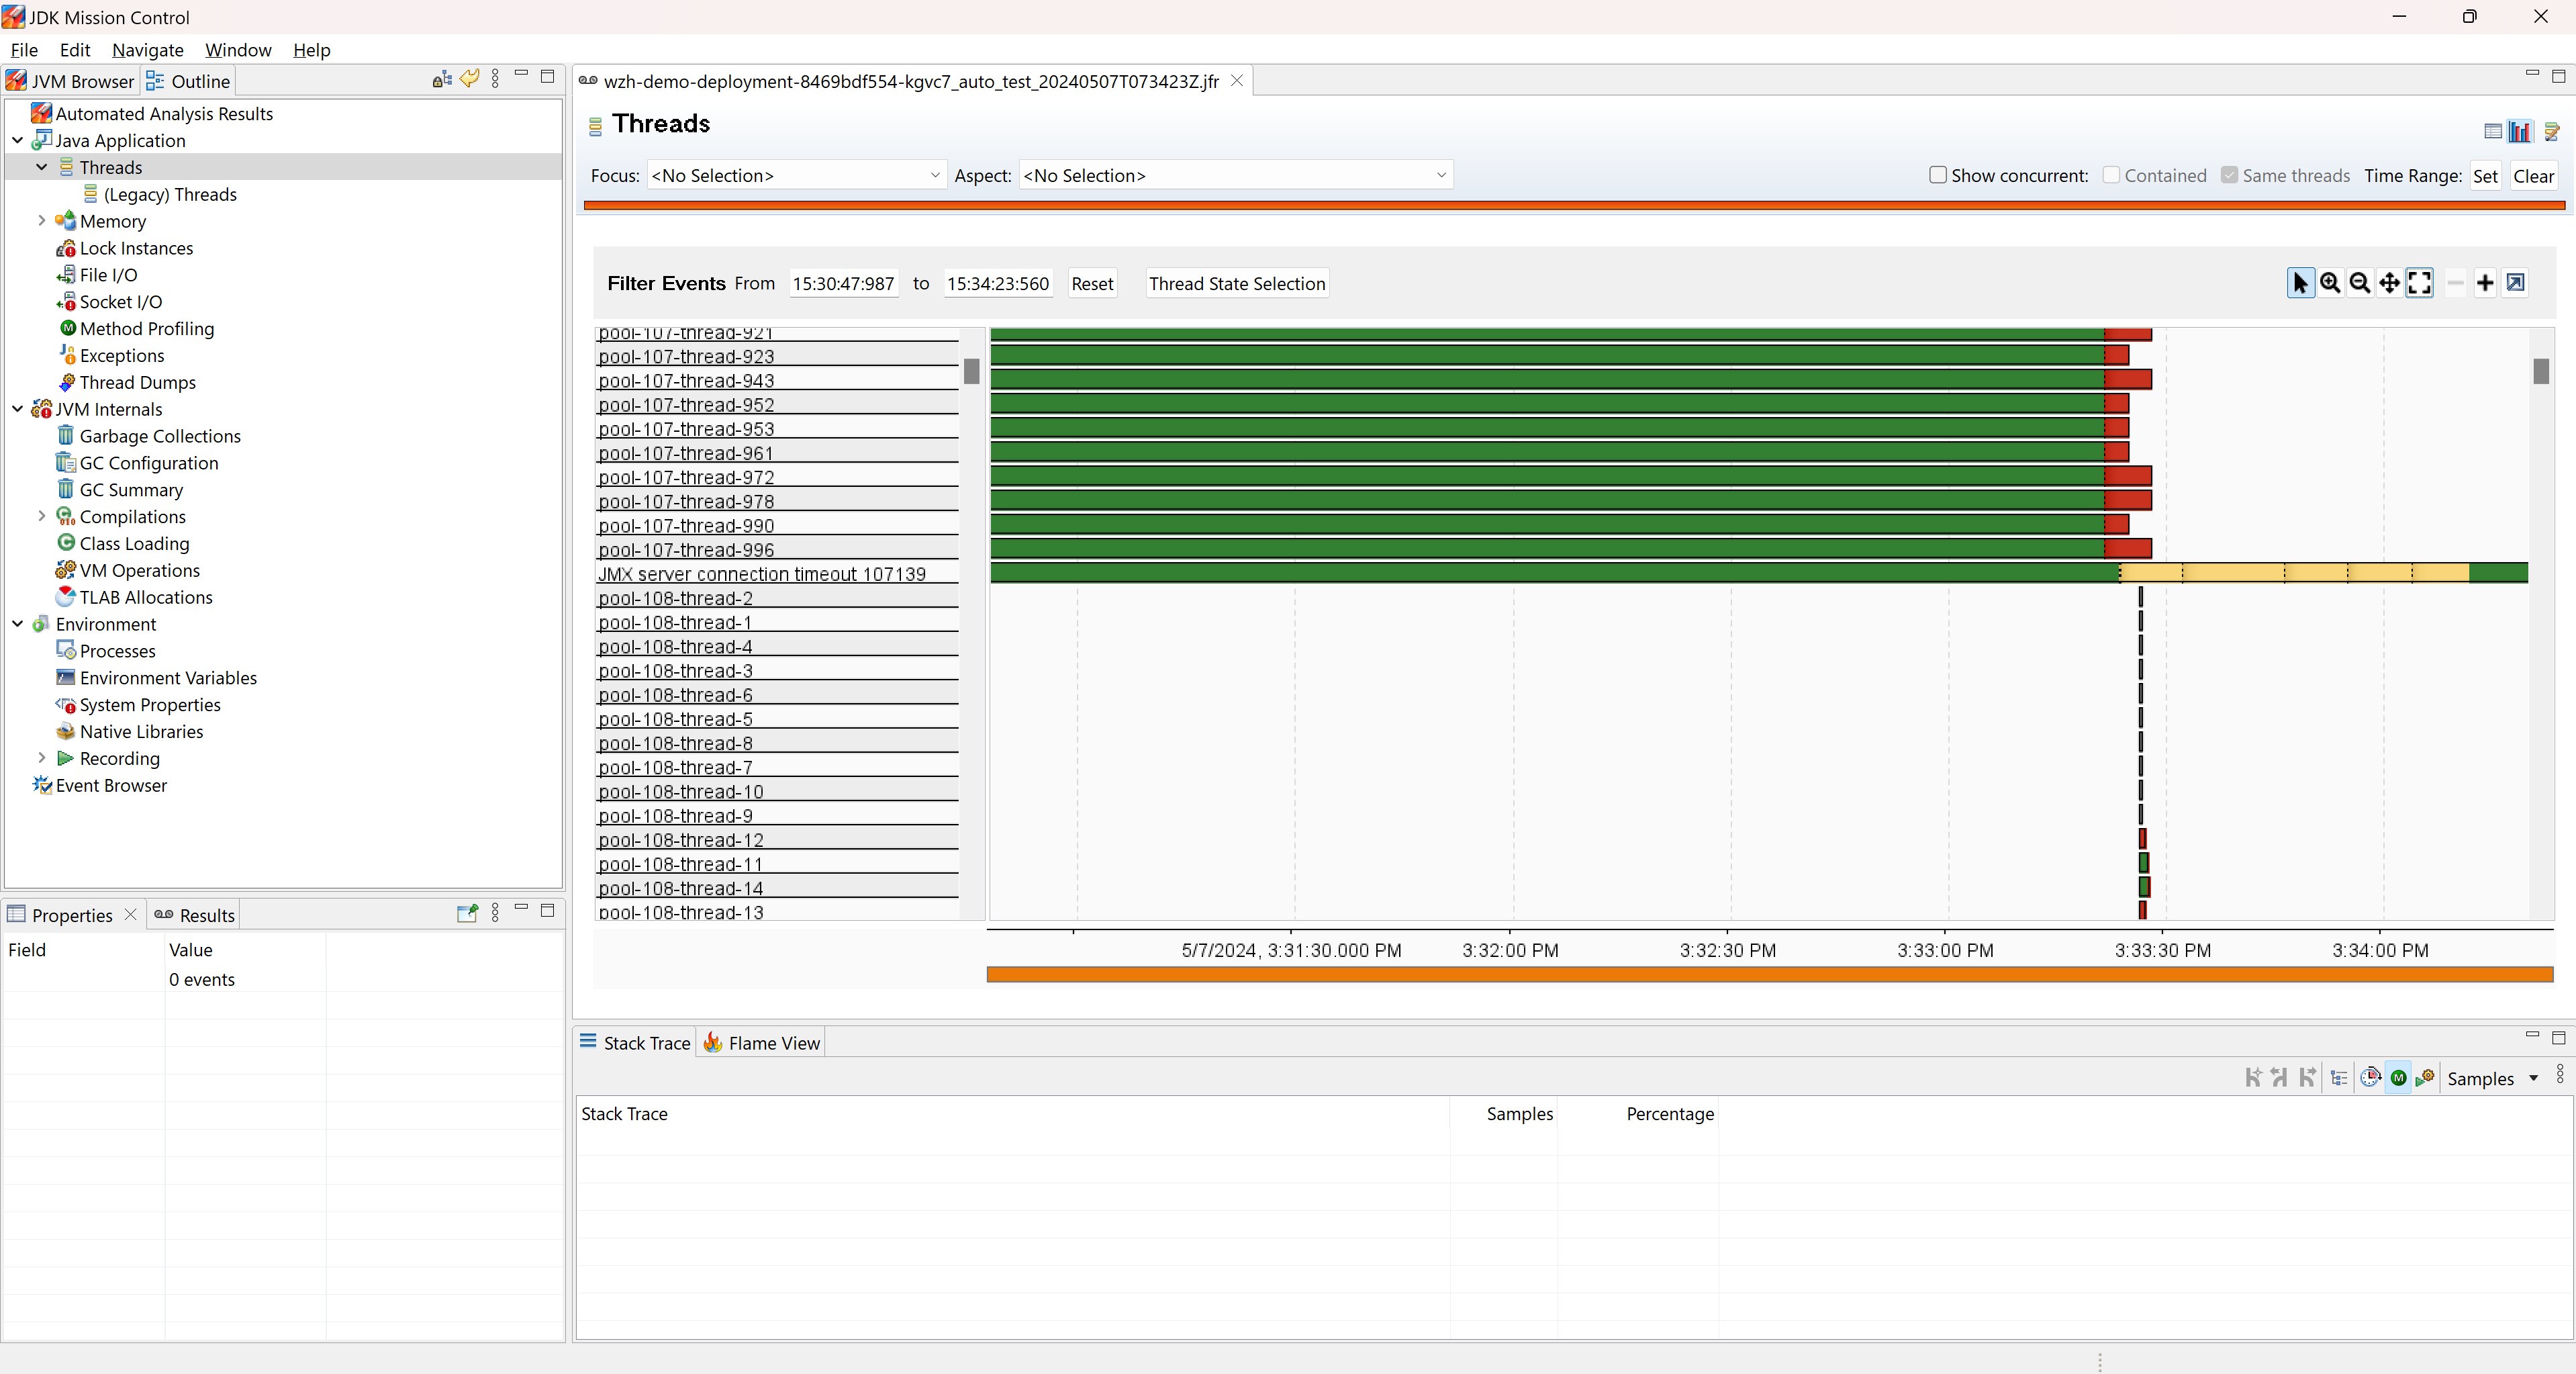Select the zoom-in magnifier chart tool
This screenshot has height=1374, width=2576.
click(2330, 283)
